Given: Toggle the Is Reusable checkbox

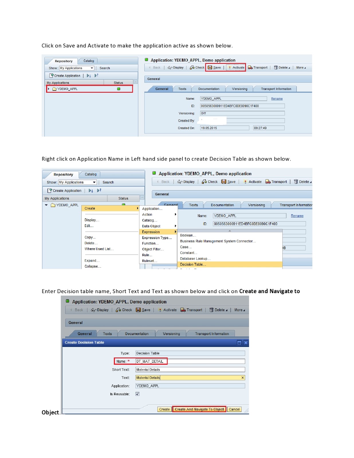Looking at the screenshot, I should click(x=137, y=394).
